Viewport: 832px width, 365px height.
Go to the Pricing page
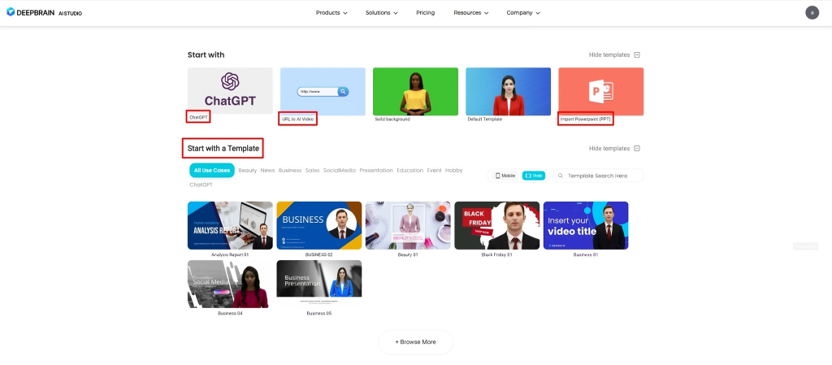[425, 13]
